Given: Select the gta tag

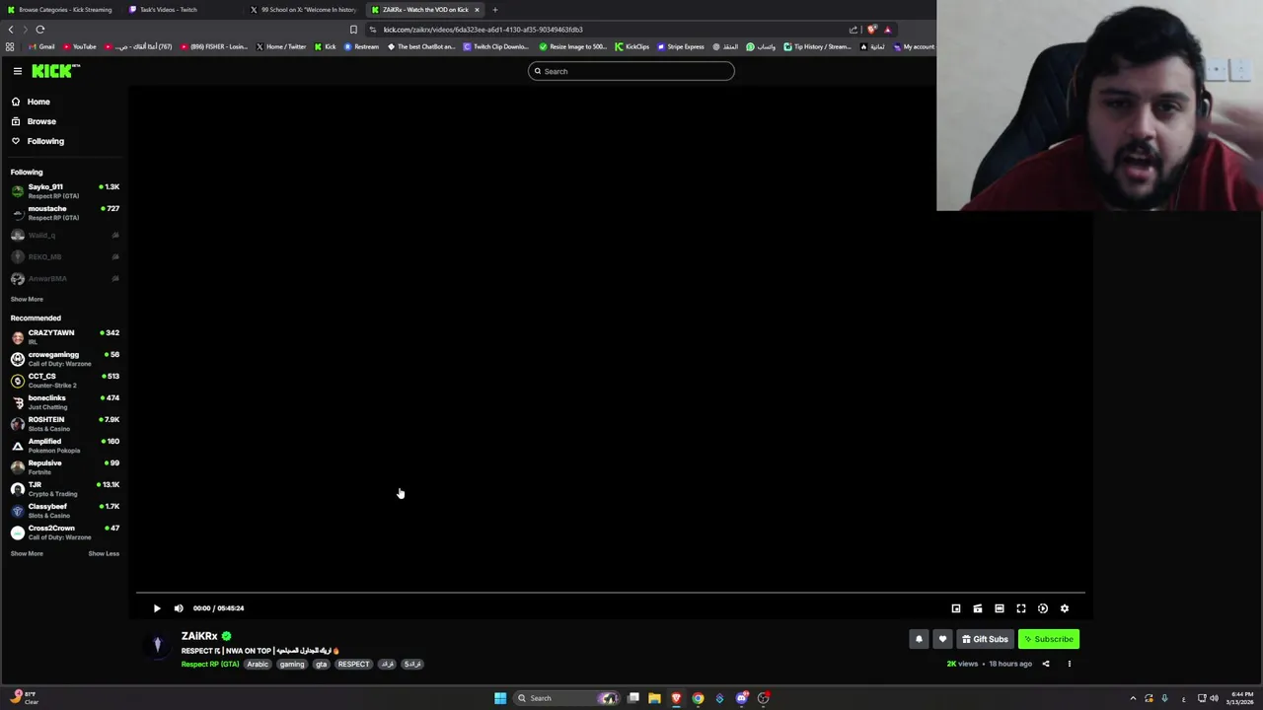Looking at the screenshot, I should [321, 664].
